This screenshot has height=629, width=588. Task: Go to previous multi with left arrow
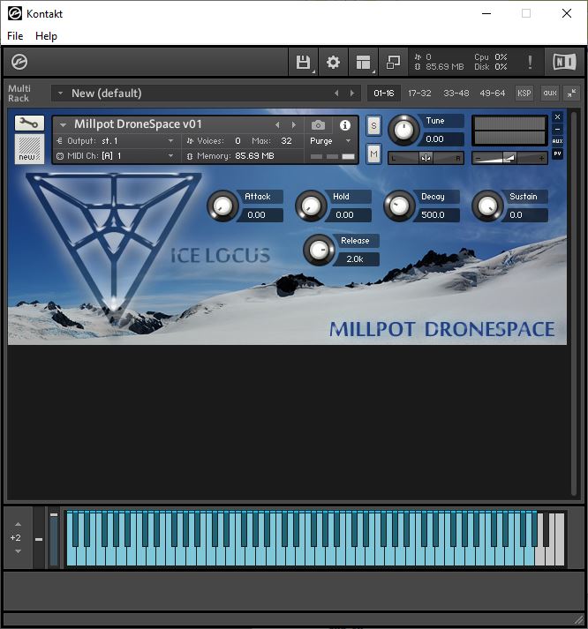(x=336, y=93)
